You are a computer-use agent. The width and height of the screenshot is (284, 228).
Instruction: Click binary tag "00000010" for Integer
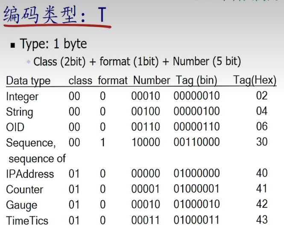[196, 95]
